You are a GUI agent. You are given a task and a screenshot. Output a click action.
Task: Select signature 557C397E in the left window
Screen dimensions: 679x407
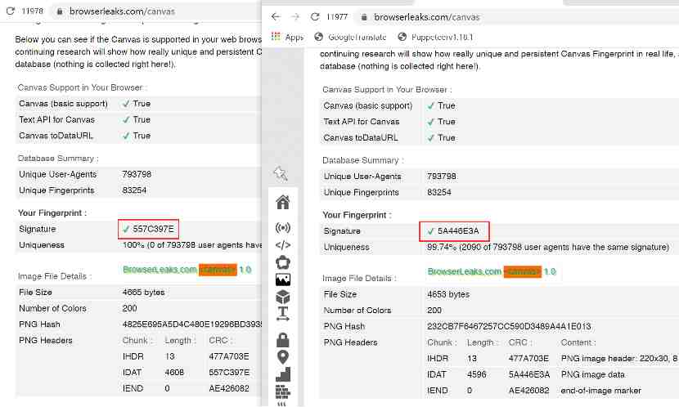click(x=153, y=229)
